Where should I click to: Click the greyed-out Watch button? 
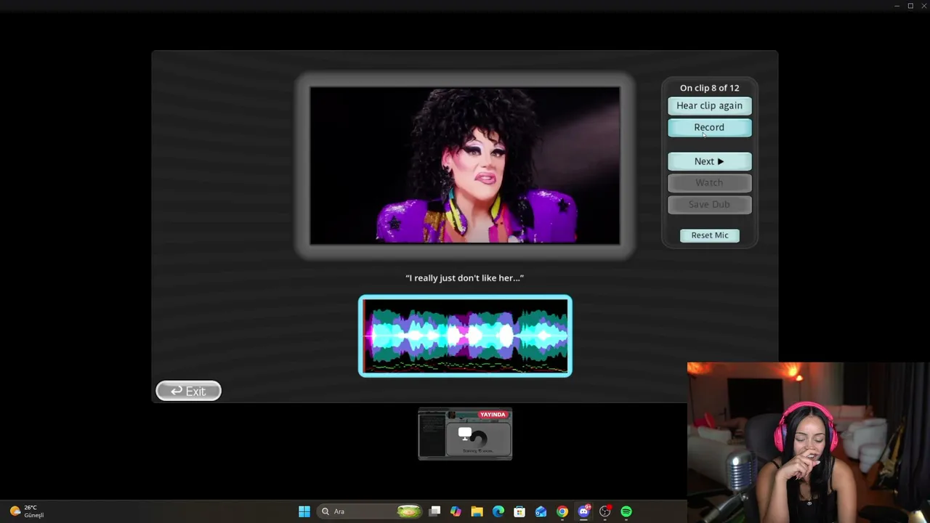tap(709, 183)
